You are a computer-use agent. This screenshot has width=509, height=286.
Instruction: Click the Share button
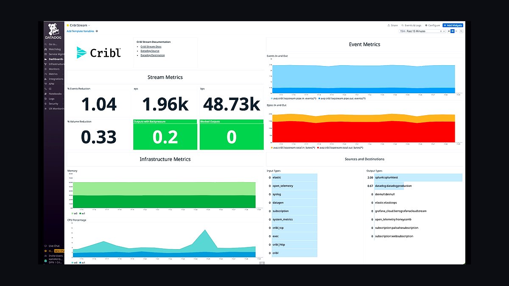pyautogui.click(x=393, y=25)
